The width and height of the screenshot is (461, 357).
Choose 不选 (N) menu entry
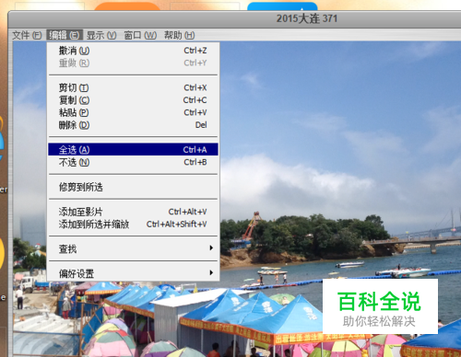(x=133, y=162)
